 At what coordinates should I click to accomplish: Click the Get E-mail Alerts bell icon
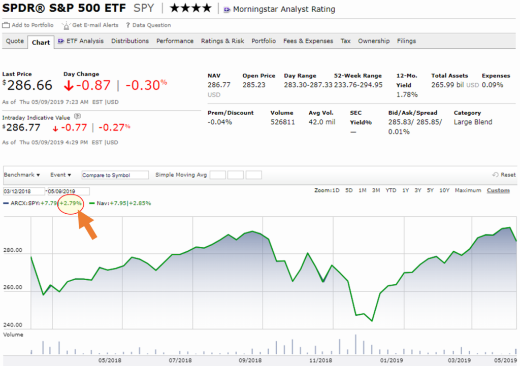pyautogui.click(x=66, y=25)
